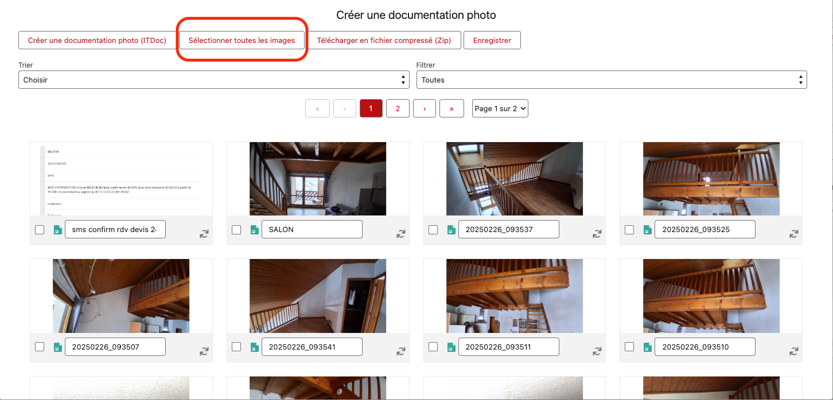This screenshot has height=400, width=833.
Task: Click the green file icon next to 20250226_093511
Action: tap(451, 347)
